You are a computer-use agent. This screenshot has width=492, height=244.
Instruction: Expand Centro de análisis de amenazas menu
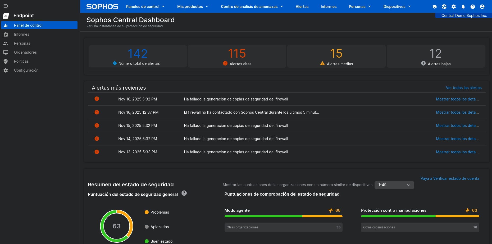coord(252,7)
